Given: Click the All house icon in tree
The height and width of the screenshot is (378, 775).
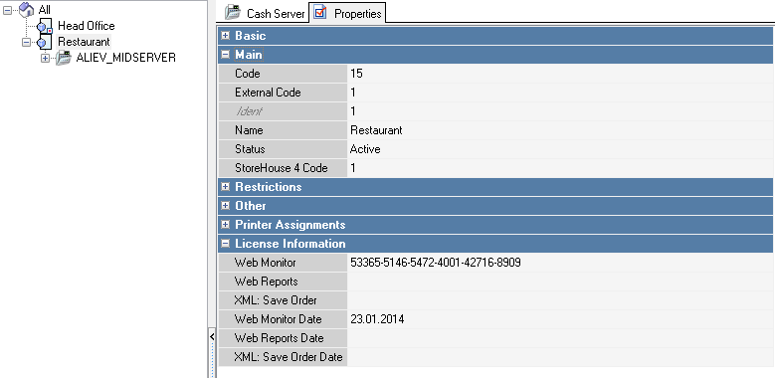Looking at the screenshot, I should (26, 9).
